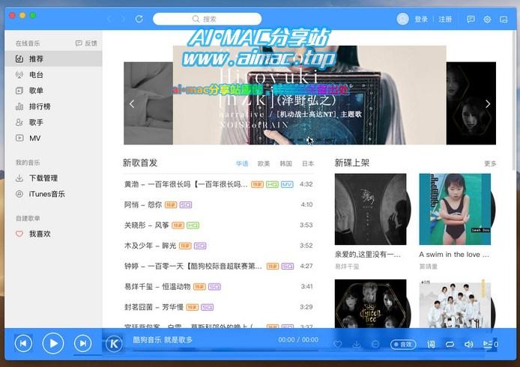Play song 封茗囧菌 – 芳华慢

coord(219,307)
